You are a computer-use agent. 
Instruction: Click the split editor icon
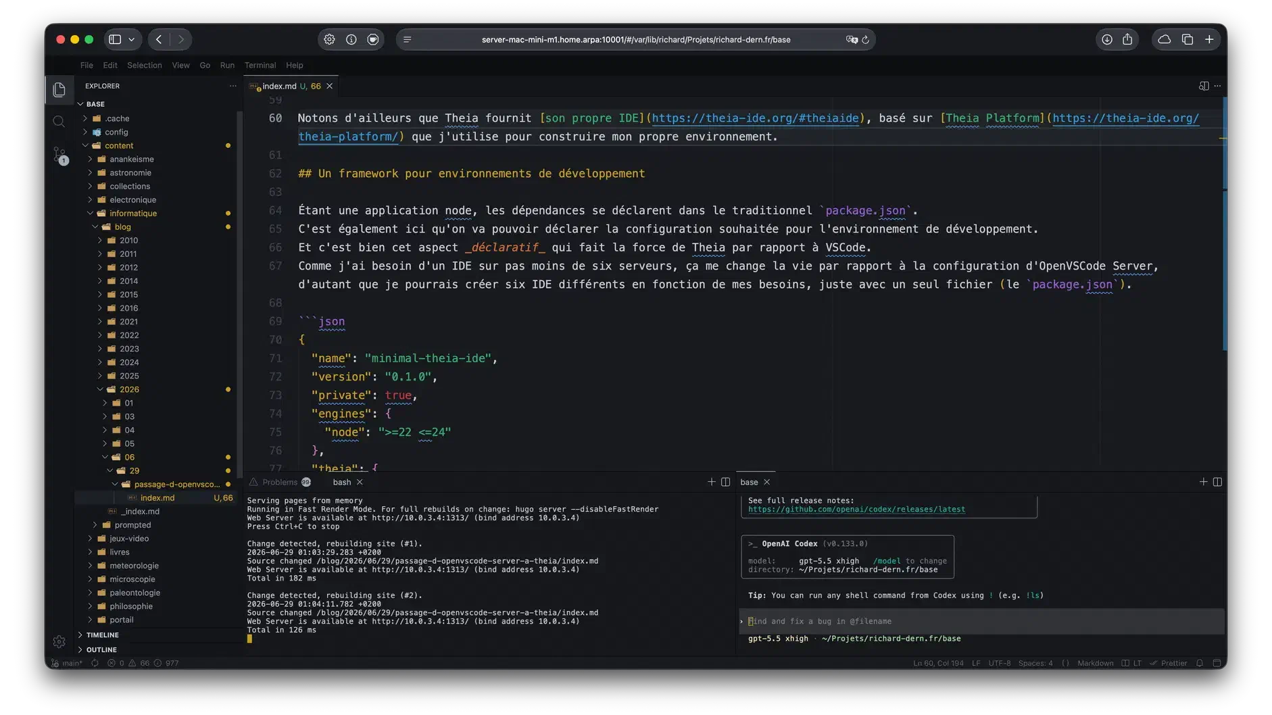click(x=1203, y=86)
